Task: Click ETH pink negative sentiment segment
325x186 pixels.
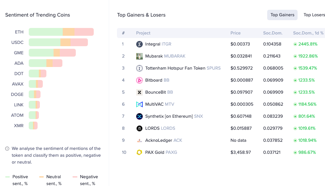Action: [84, 32]
